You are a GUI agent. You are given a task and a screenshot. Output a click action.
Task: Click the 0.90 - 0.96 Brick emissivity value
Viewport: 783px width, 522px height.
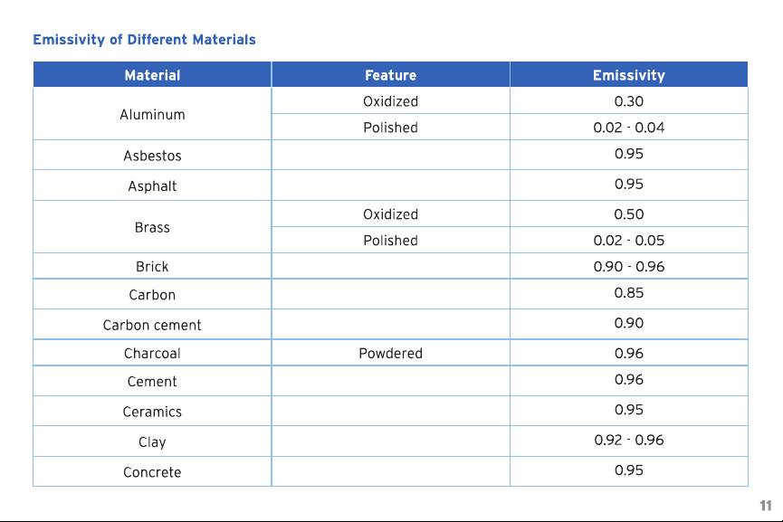629,267
